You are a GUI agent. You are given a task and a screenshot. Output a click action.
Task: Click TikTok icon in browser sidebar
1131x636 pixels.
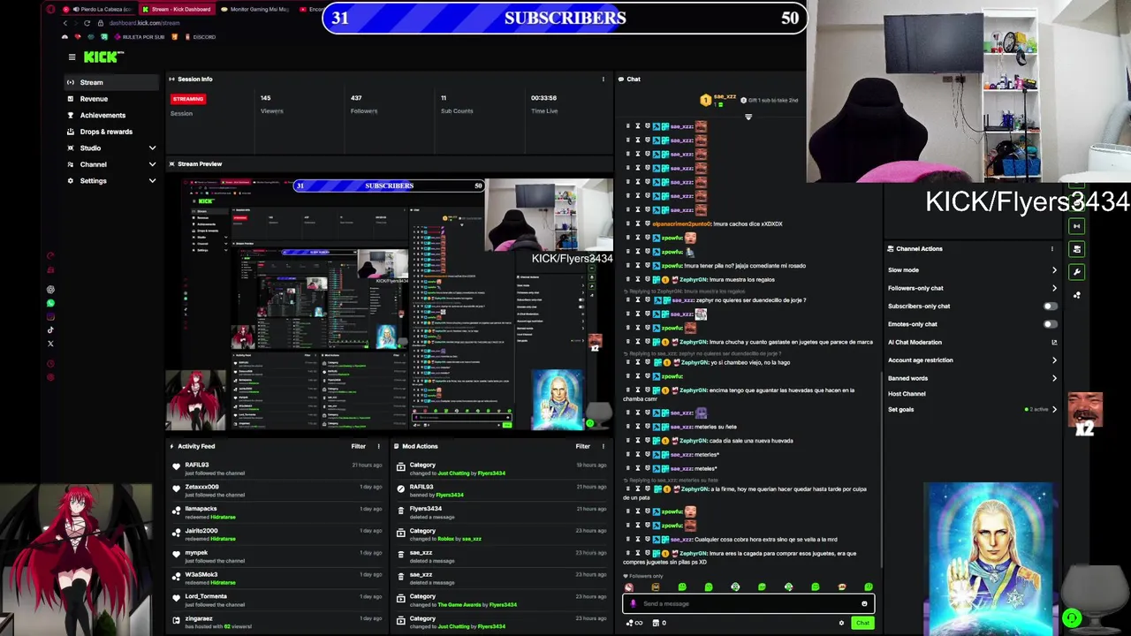click(50, 330)
